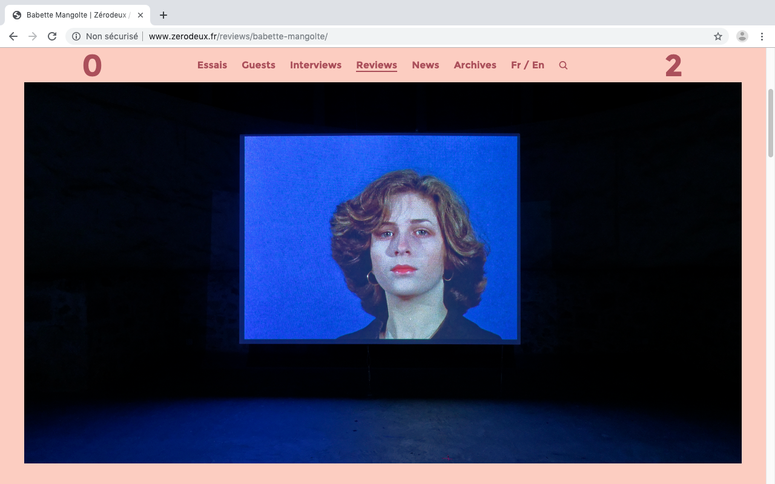Reload the page with the refresh icon
The height and width of the screenshot is (484, 775).
[52, 36]
